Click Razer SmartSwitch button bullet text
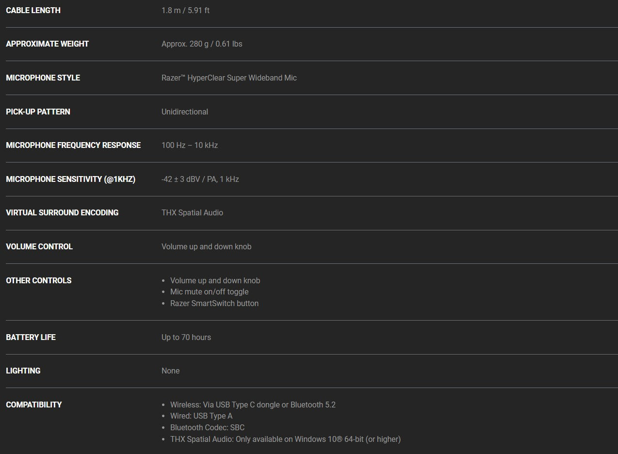Image resolution: width=618 pixels, height=454 pixels. [x=214, y=303]
